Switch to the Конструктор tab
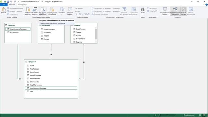Screen dimensions: 208x117 [x=22, y=5]
